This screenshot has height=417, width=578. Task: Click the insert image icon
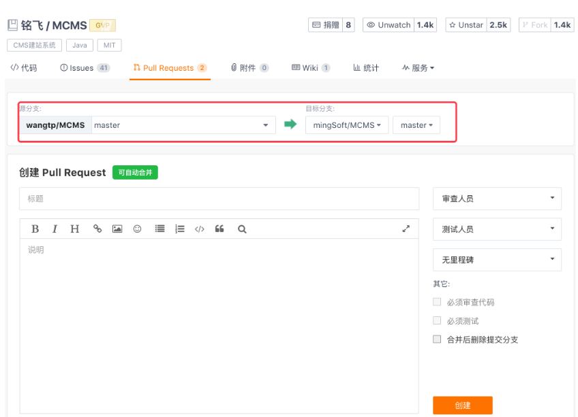pos(117,229)
